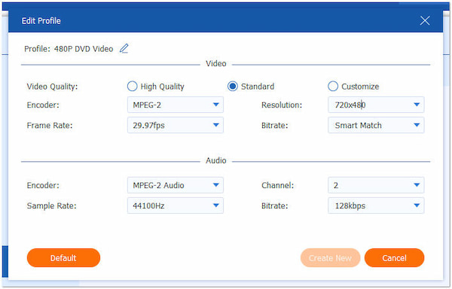The width and height of the screenshot is (452, 289).
Task: Click the Create New button
Action: (331, 258)
